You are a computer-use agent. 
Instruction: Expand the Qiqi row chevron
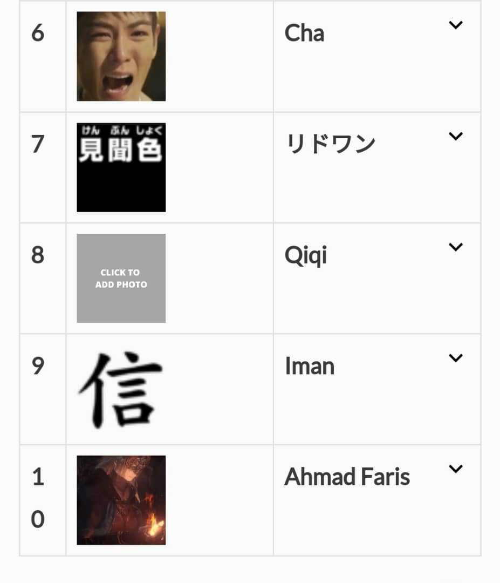click(455, 247)
